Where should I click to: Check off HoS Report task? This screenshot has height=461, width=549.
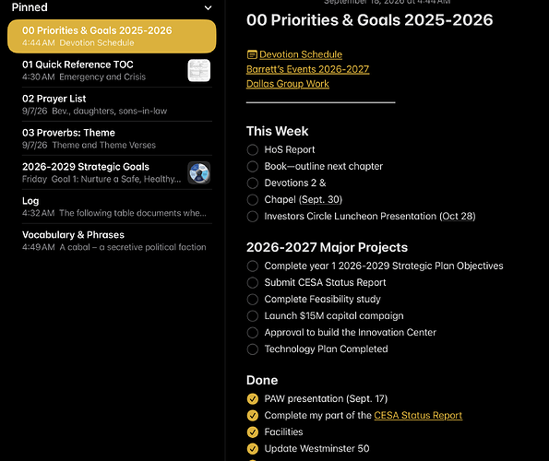[253, 149]
